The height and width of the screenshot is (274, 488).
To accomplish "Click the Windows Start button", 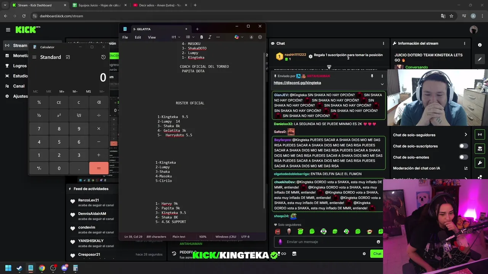I will [8, 268].
